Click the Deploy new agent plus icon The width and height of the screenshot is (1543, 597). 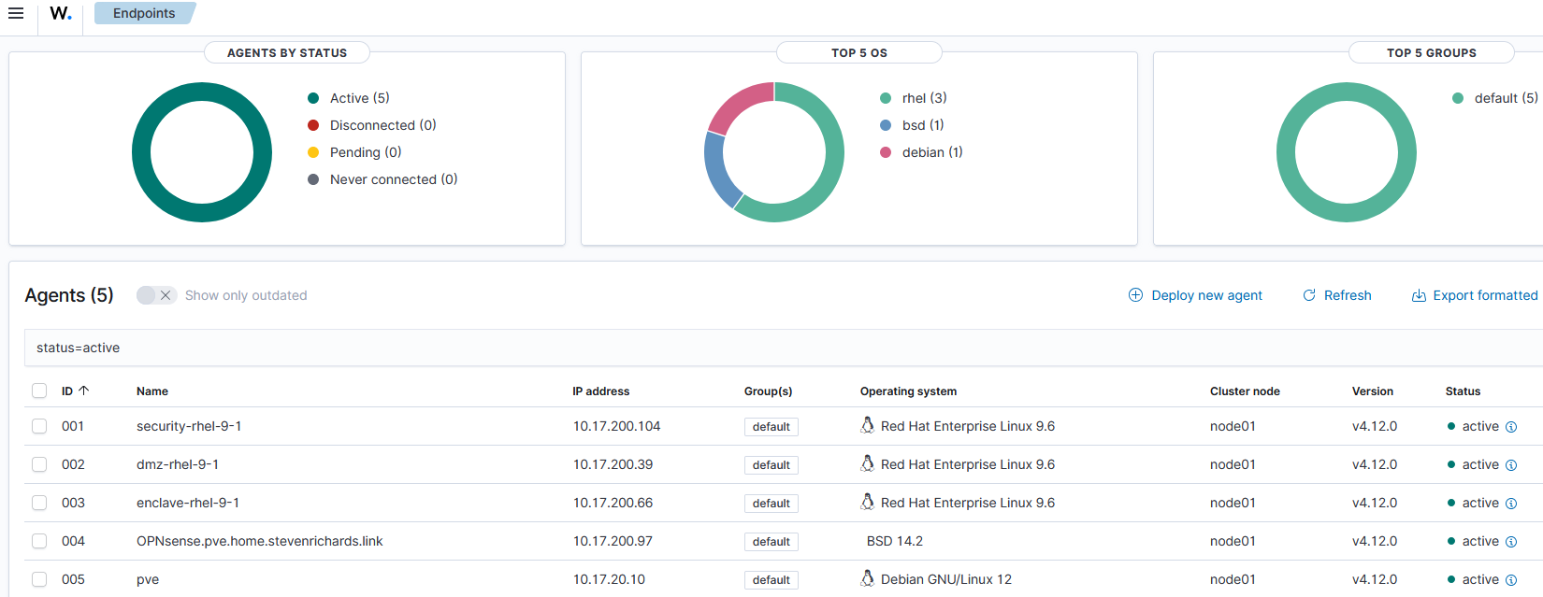1135,295
